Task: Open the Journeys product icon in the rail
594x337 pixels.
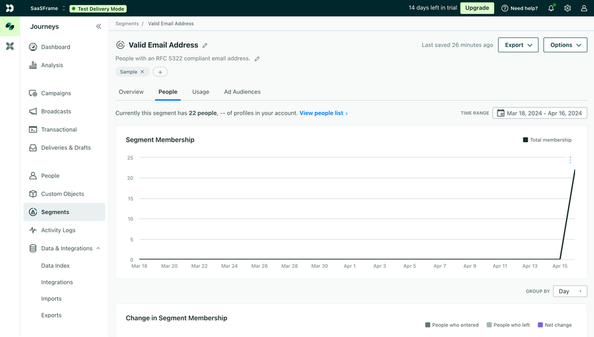Action: coord(10,27)
